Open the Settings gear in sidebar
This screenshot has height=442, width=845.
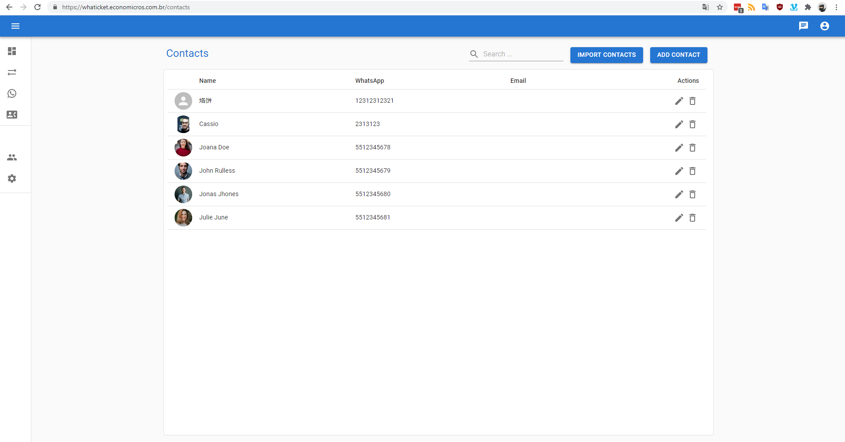pyautogui.click(x=12, y=178)
